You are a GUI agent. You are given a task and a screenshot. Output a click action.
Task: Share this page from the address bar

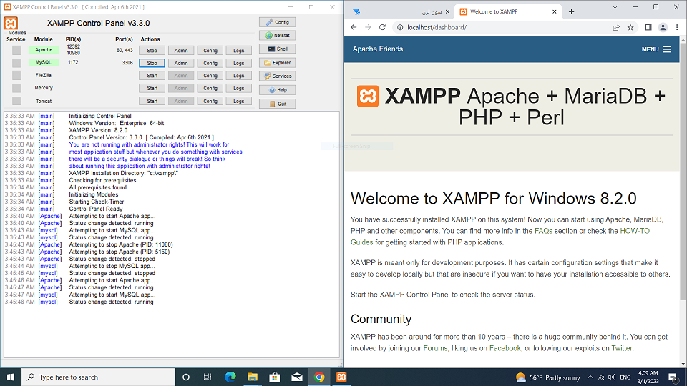point(616,27)
